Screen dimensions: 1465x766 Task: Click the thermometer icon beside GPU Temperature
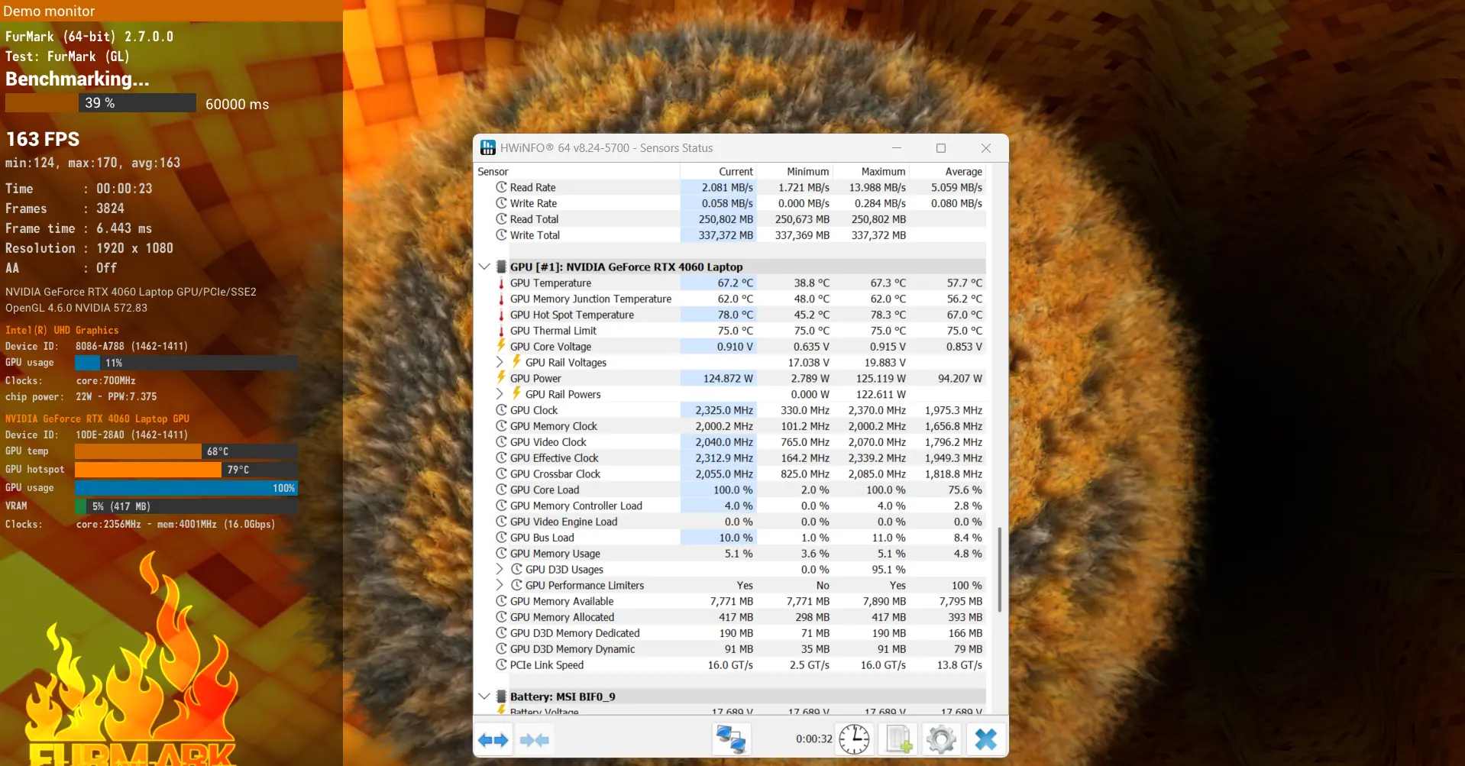pos(501,283)
